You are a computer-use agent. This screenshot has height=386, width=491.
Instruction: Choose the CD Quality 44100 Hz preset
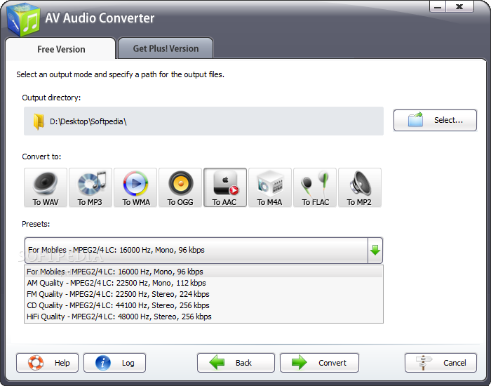203,305
